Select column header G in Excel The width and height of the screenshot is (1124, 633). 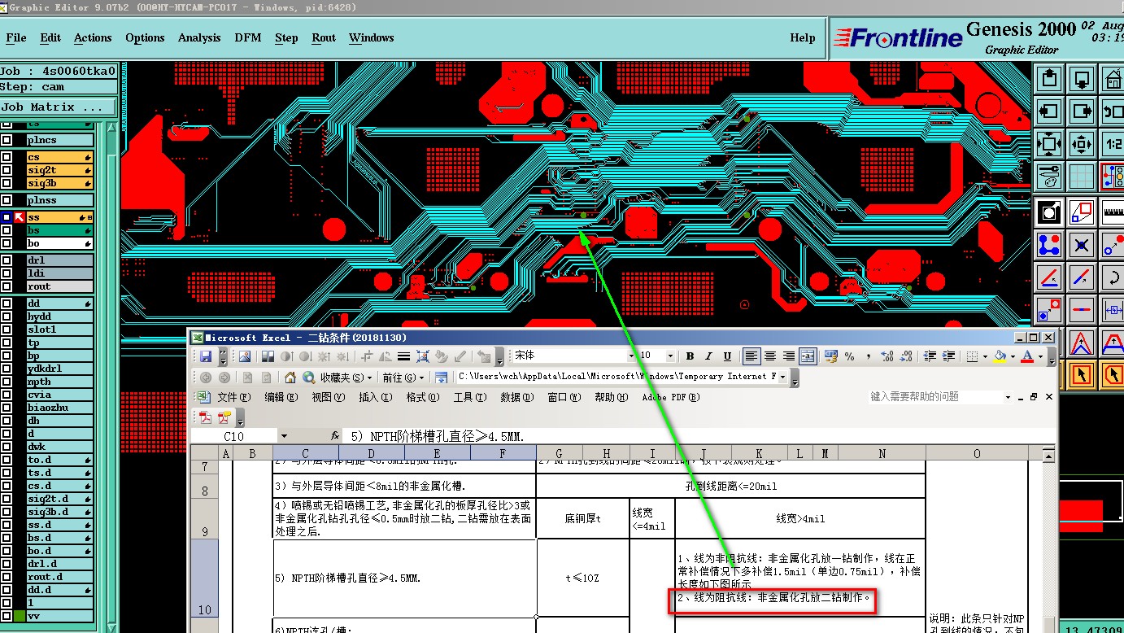click(559, 453)
